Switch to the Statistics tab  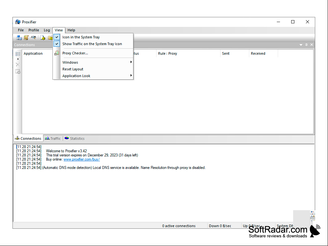point(75,139)
